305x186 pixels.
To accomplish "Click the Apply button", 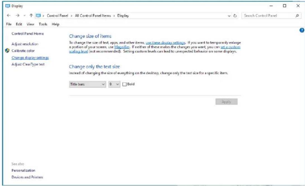I will [x=226, y=102].
